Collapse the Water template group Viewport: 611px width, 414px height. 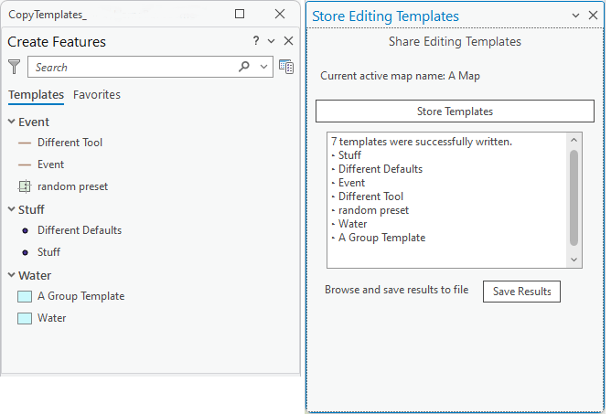11,275
